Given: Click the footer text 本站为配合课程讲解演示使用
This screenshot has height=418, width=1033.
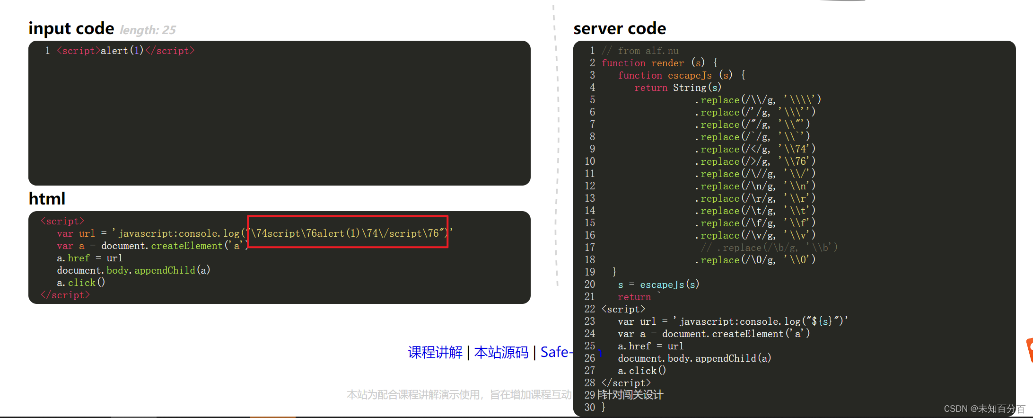Looking at the screenshot, I should pyautogui.click(x=415, y=395).
